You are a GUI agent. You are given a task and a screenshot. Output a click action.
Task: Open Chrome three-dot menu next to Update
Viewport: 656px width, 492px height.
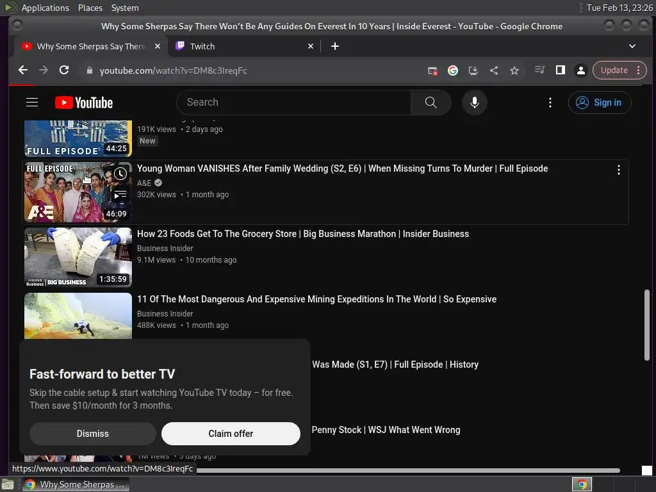click(x=639, y=70)
